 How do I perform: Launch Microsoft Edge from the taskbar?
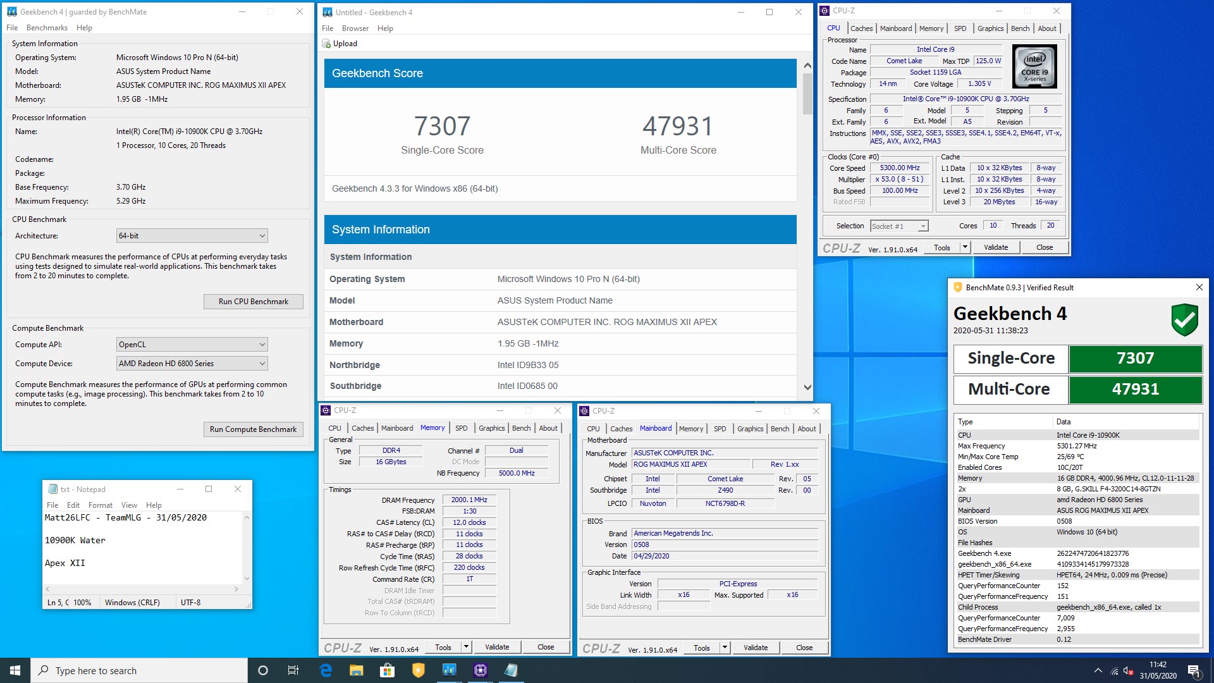326,670
